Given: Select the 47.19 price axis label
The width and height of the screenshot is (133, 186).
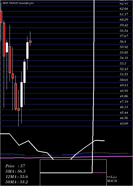Looking at the screenshot, I should point(124,102).
